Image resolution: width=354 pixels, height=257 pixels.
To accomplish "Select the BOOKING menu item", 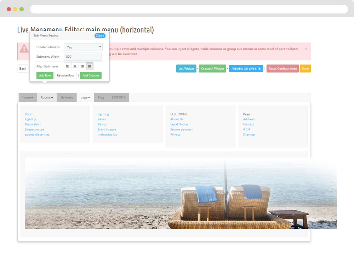I will coord(119,97).
